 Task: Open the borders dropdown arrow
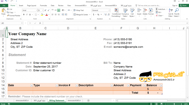tap(38, 15)
